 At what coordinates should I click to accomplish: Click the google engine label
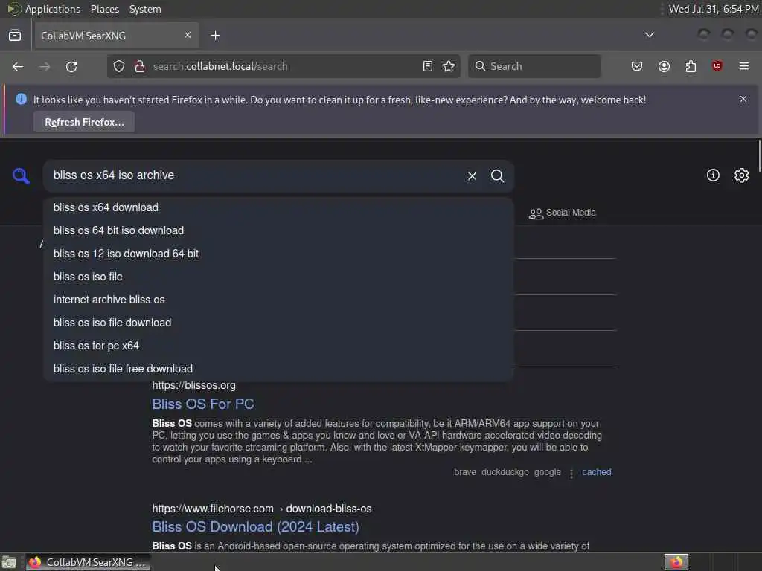(x=547, y=472)
